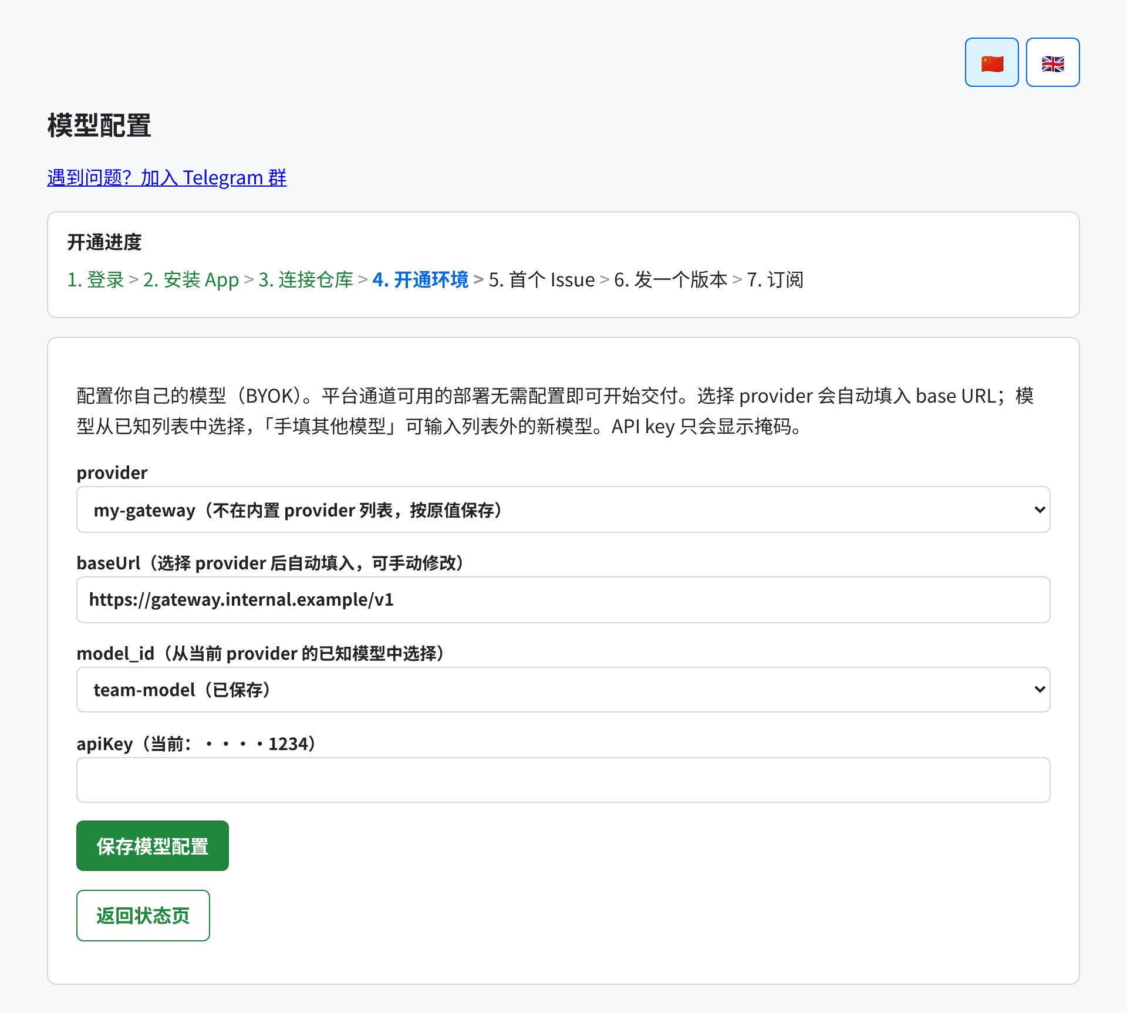Open the provider dropdown showing my-gateway
The width and height of the screenshot is (1127, 1013).
[x=563, y=509]
